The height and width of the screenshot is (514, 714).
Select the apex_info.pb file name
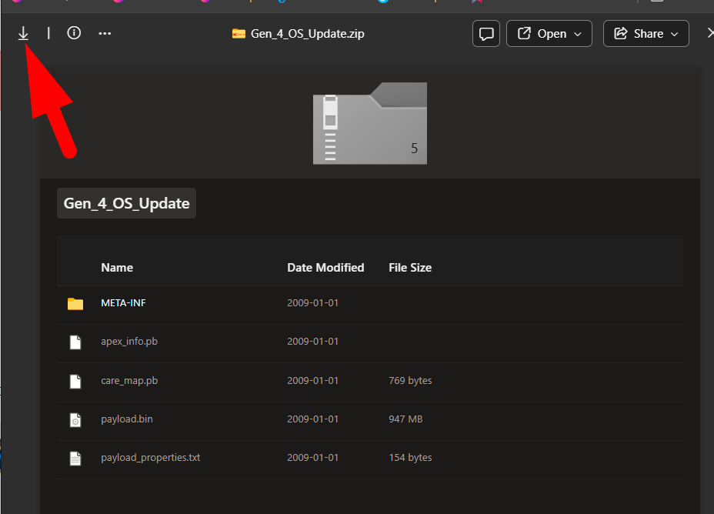pos(129,342)
